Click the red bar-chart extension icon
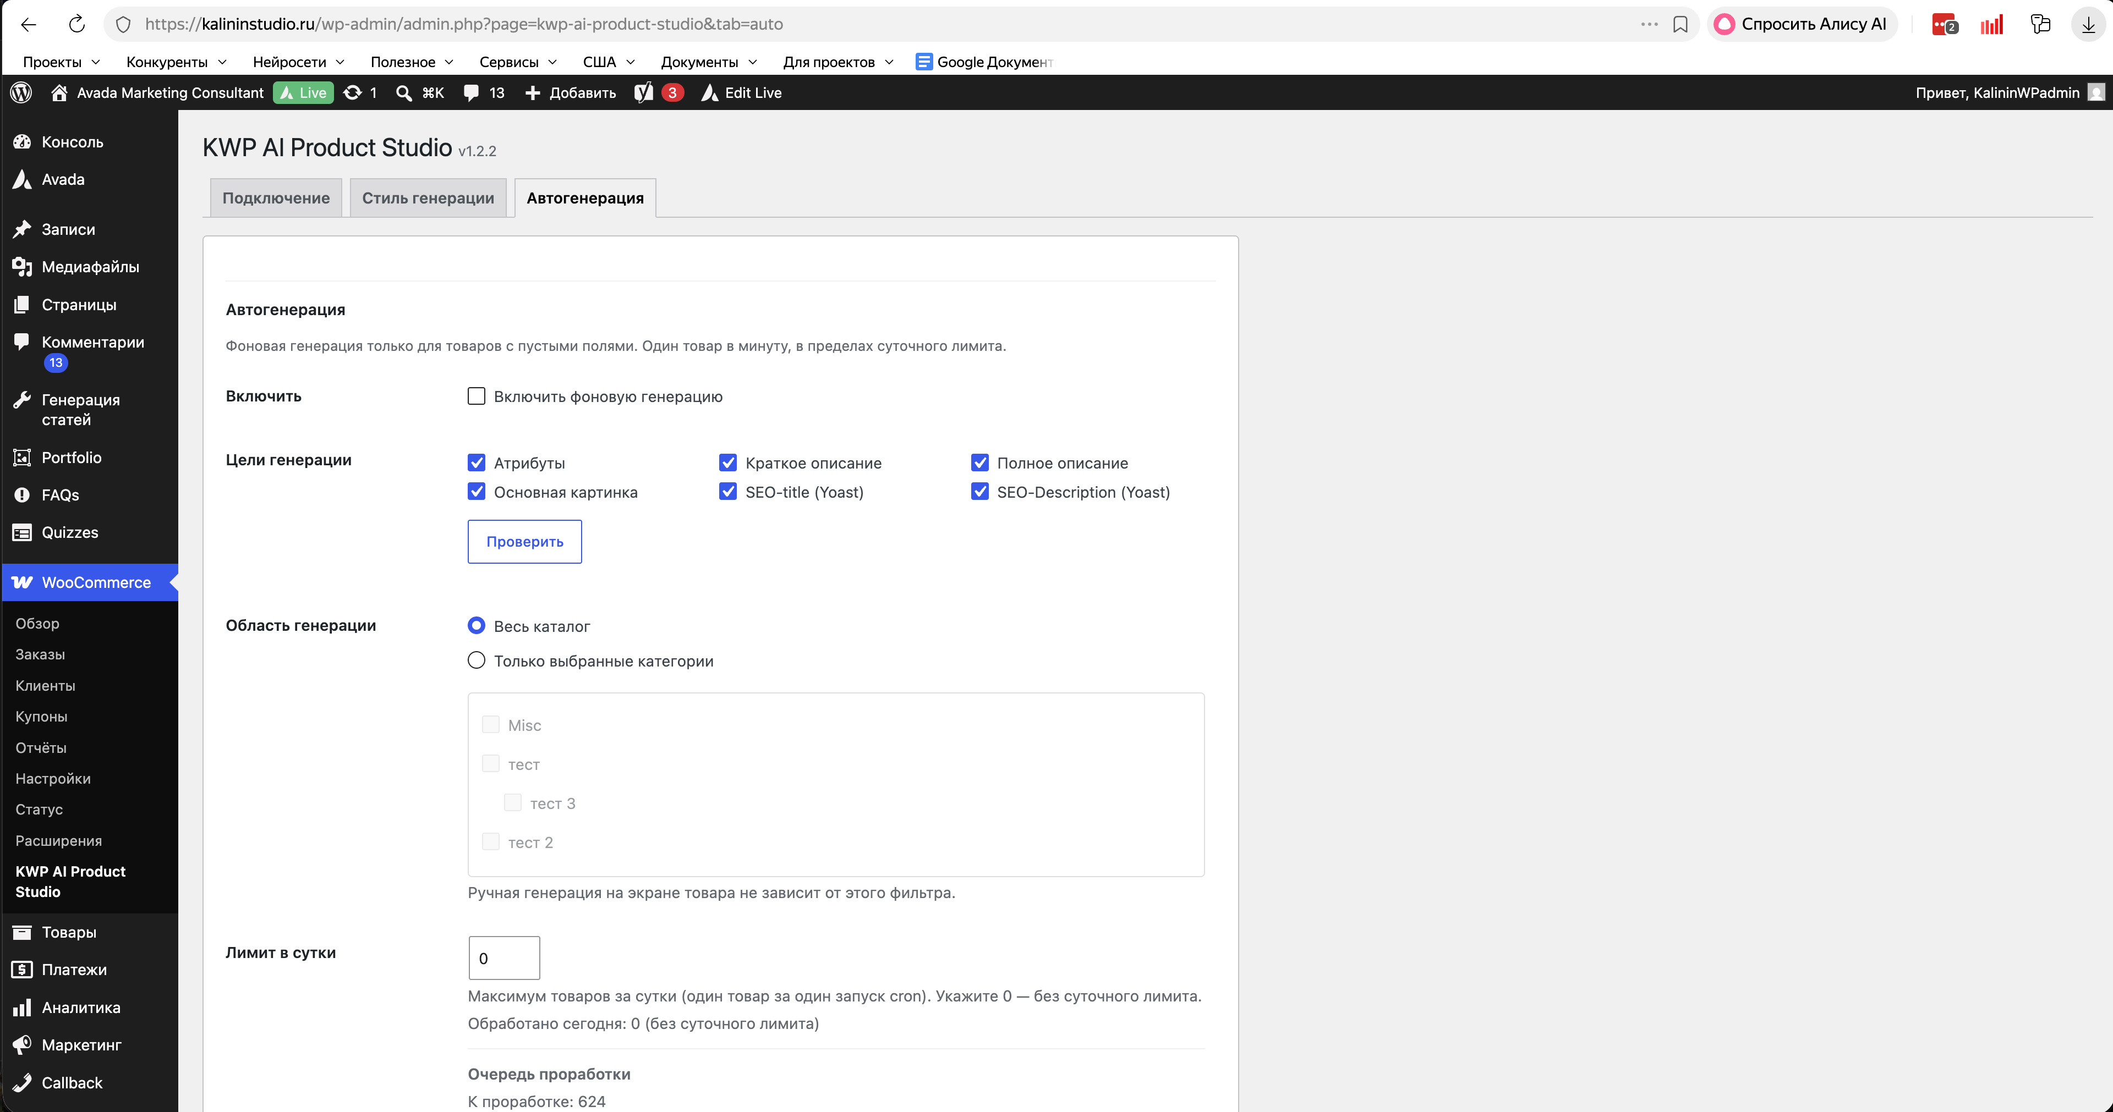2113x1112 pixels. pos(1991,25)
